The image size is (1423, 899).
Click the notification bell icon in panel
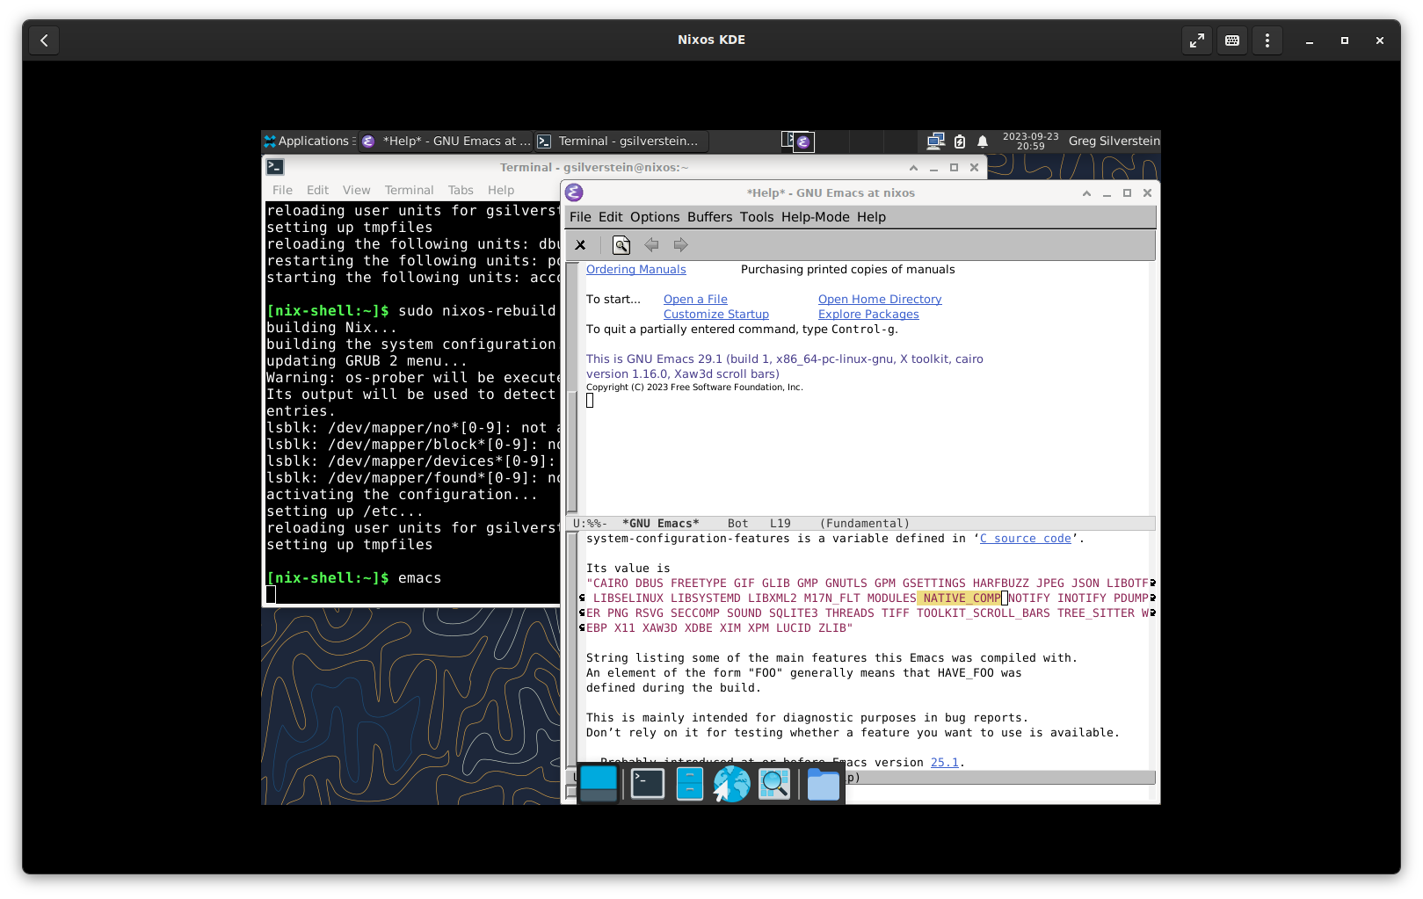[983, 141]
